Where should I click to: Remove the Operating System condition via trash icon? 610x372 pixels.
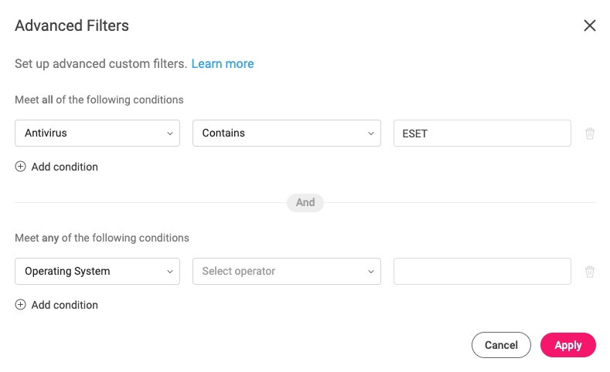[x=590, y=272]
